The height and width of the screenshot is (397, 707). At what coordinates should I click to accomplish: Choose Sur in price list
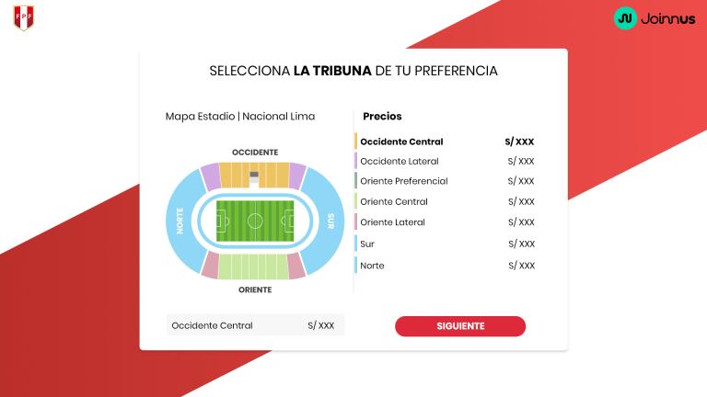tap(367, 244)
